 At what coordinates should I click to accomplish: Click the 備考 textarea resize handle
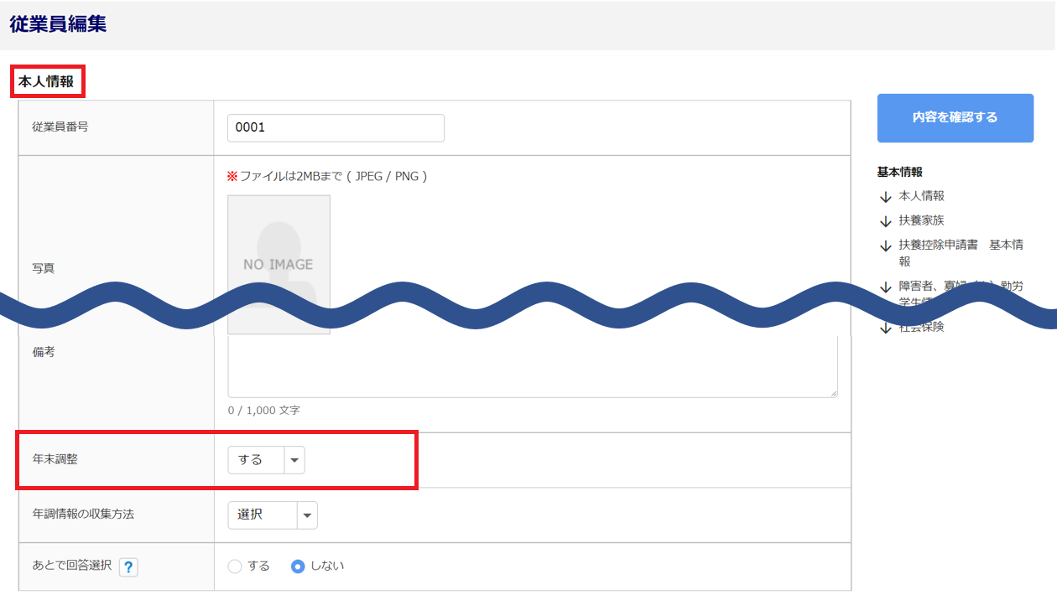pyautogui.click(x=833, y=393)
